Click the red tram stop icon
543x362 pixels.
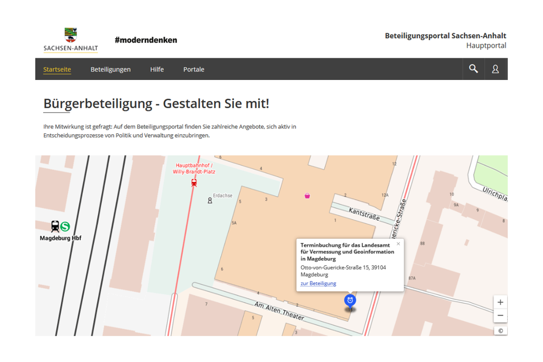(194, 183)
